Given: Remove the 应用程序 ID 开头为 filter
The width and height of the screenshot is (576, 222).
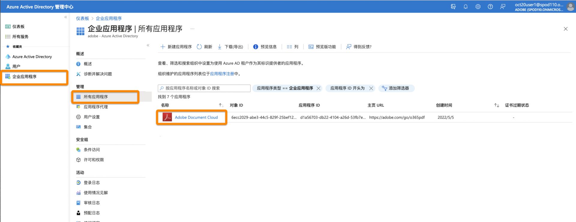Looking at the screenshot, I should [x=371, y=88].
